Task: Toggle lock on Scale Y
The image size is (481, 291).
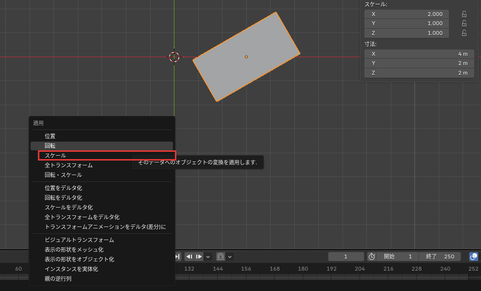Action: coord(464,23)
